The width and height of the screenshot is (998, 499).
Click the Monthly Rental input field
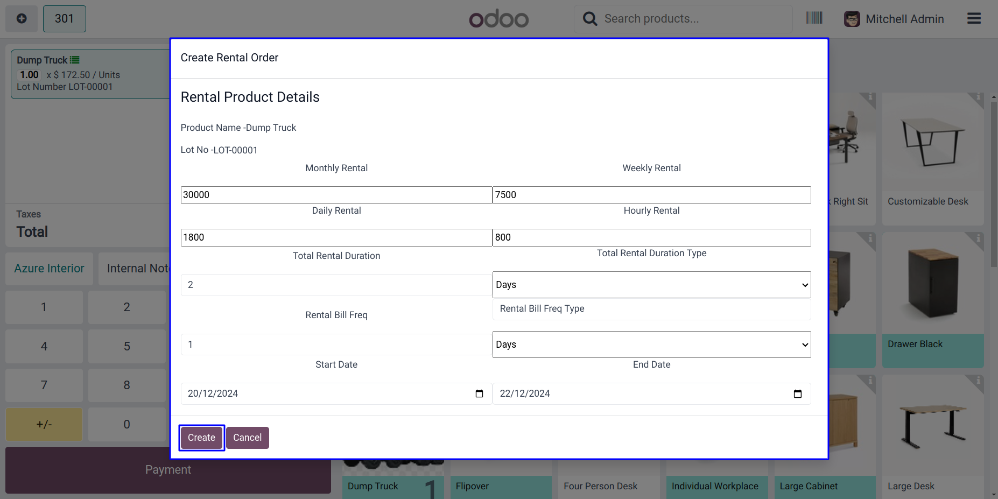(x=336, y=195)
